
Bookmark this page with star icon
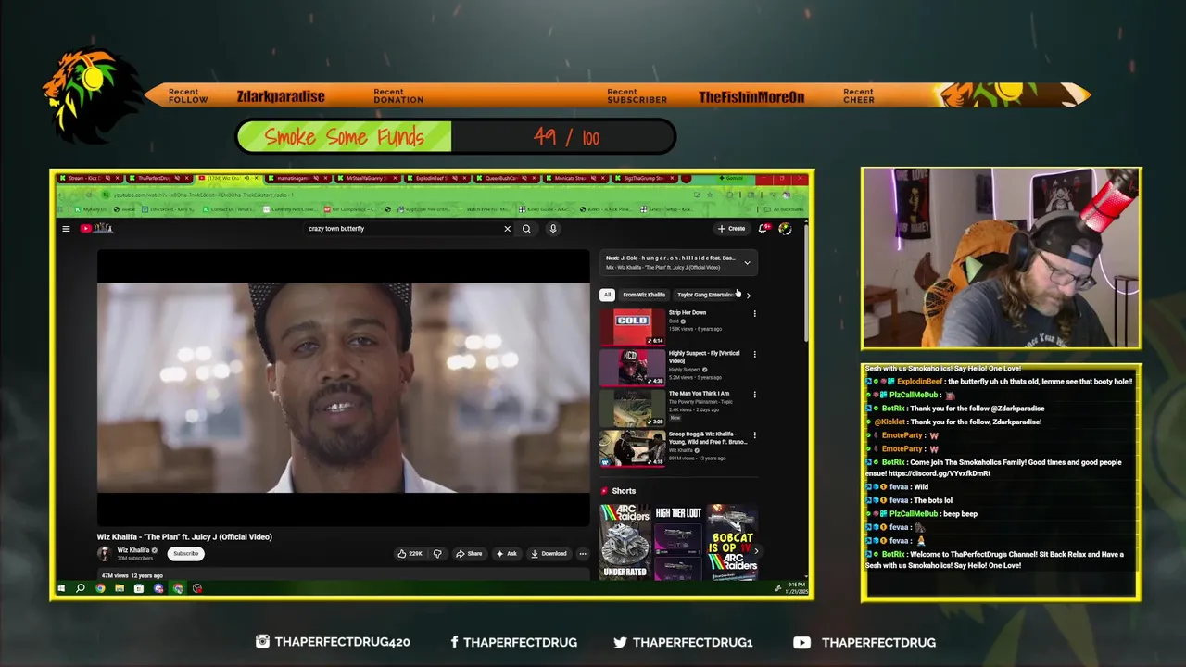[x=711, y=195]
